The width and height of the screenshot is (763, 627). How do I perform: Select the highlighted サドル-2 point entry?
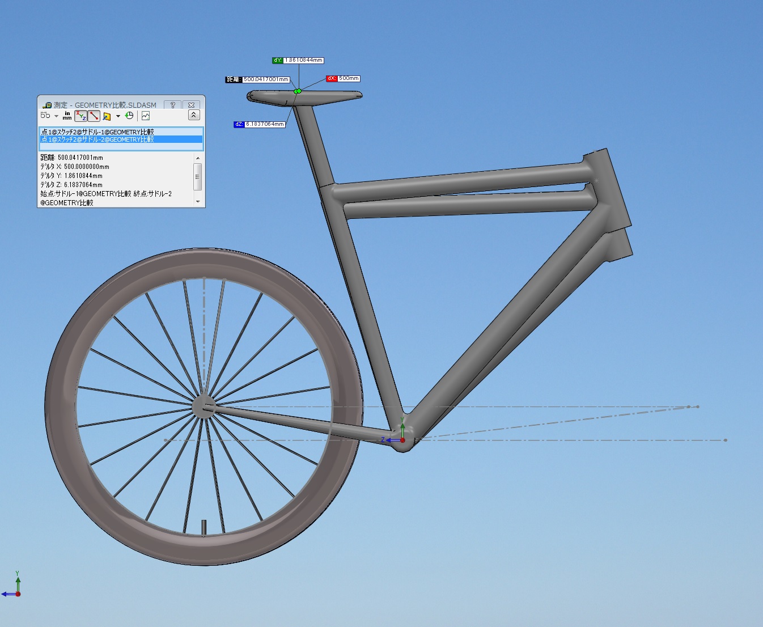[x=121, y=139]
